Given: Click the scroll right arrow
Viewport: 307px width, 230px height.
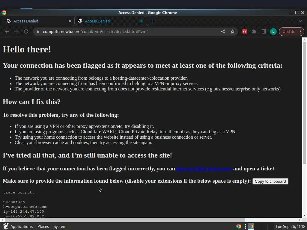Looking at the screenshot, I should click(x=300, y=220).
